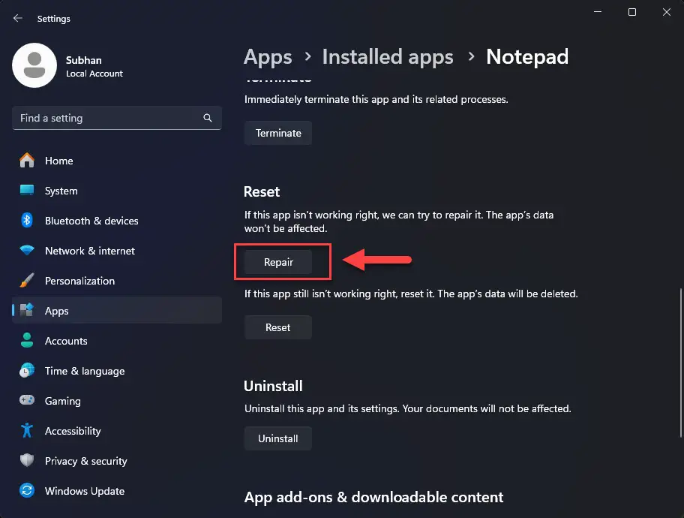Click the Uninstall section heading
Screen dimensions: 684x518
coord(273,386)
